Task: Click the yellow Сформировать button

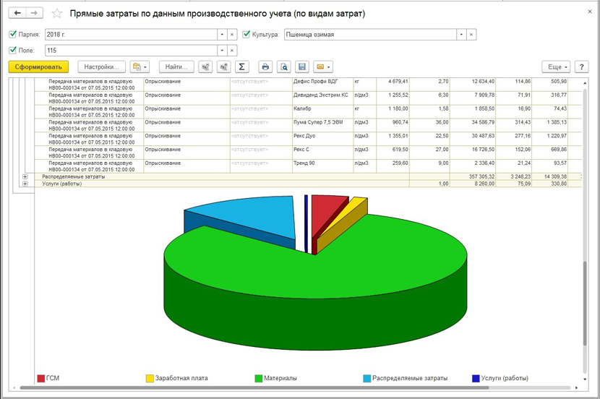Action: [38, 66]
